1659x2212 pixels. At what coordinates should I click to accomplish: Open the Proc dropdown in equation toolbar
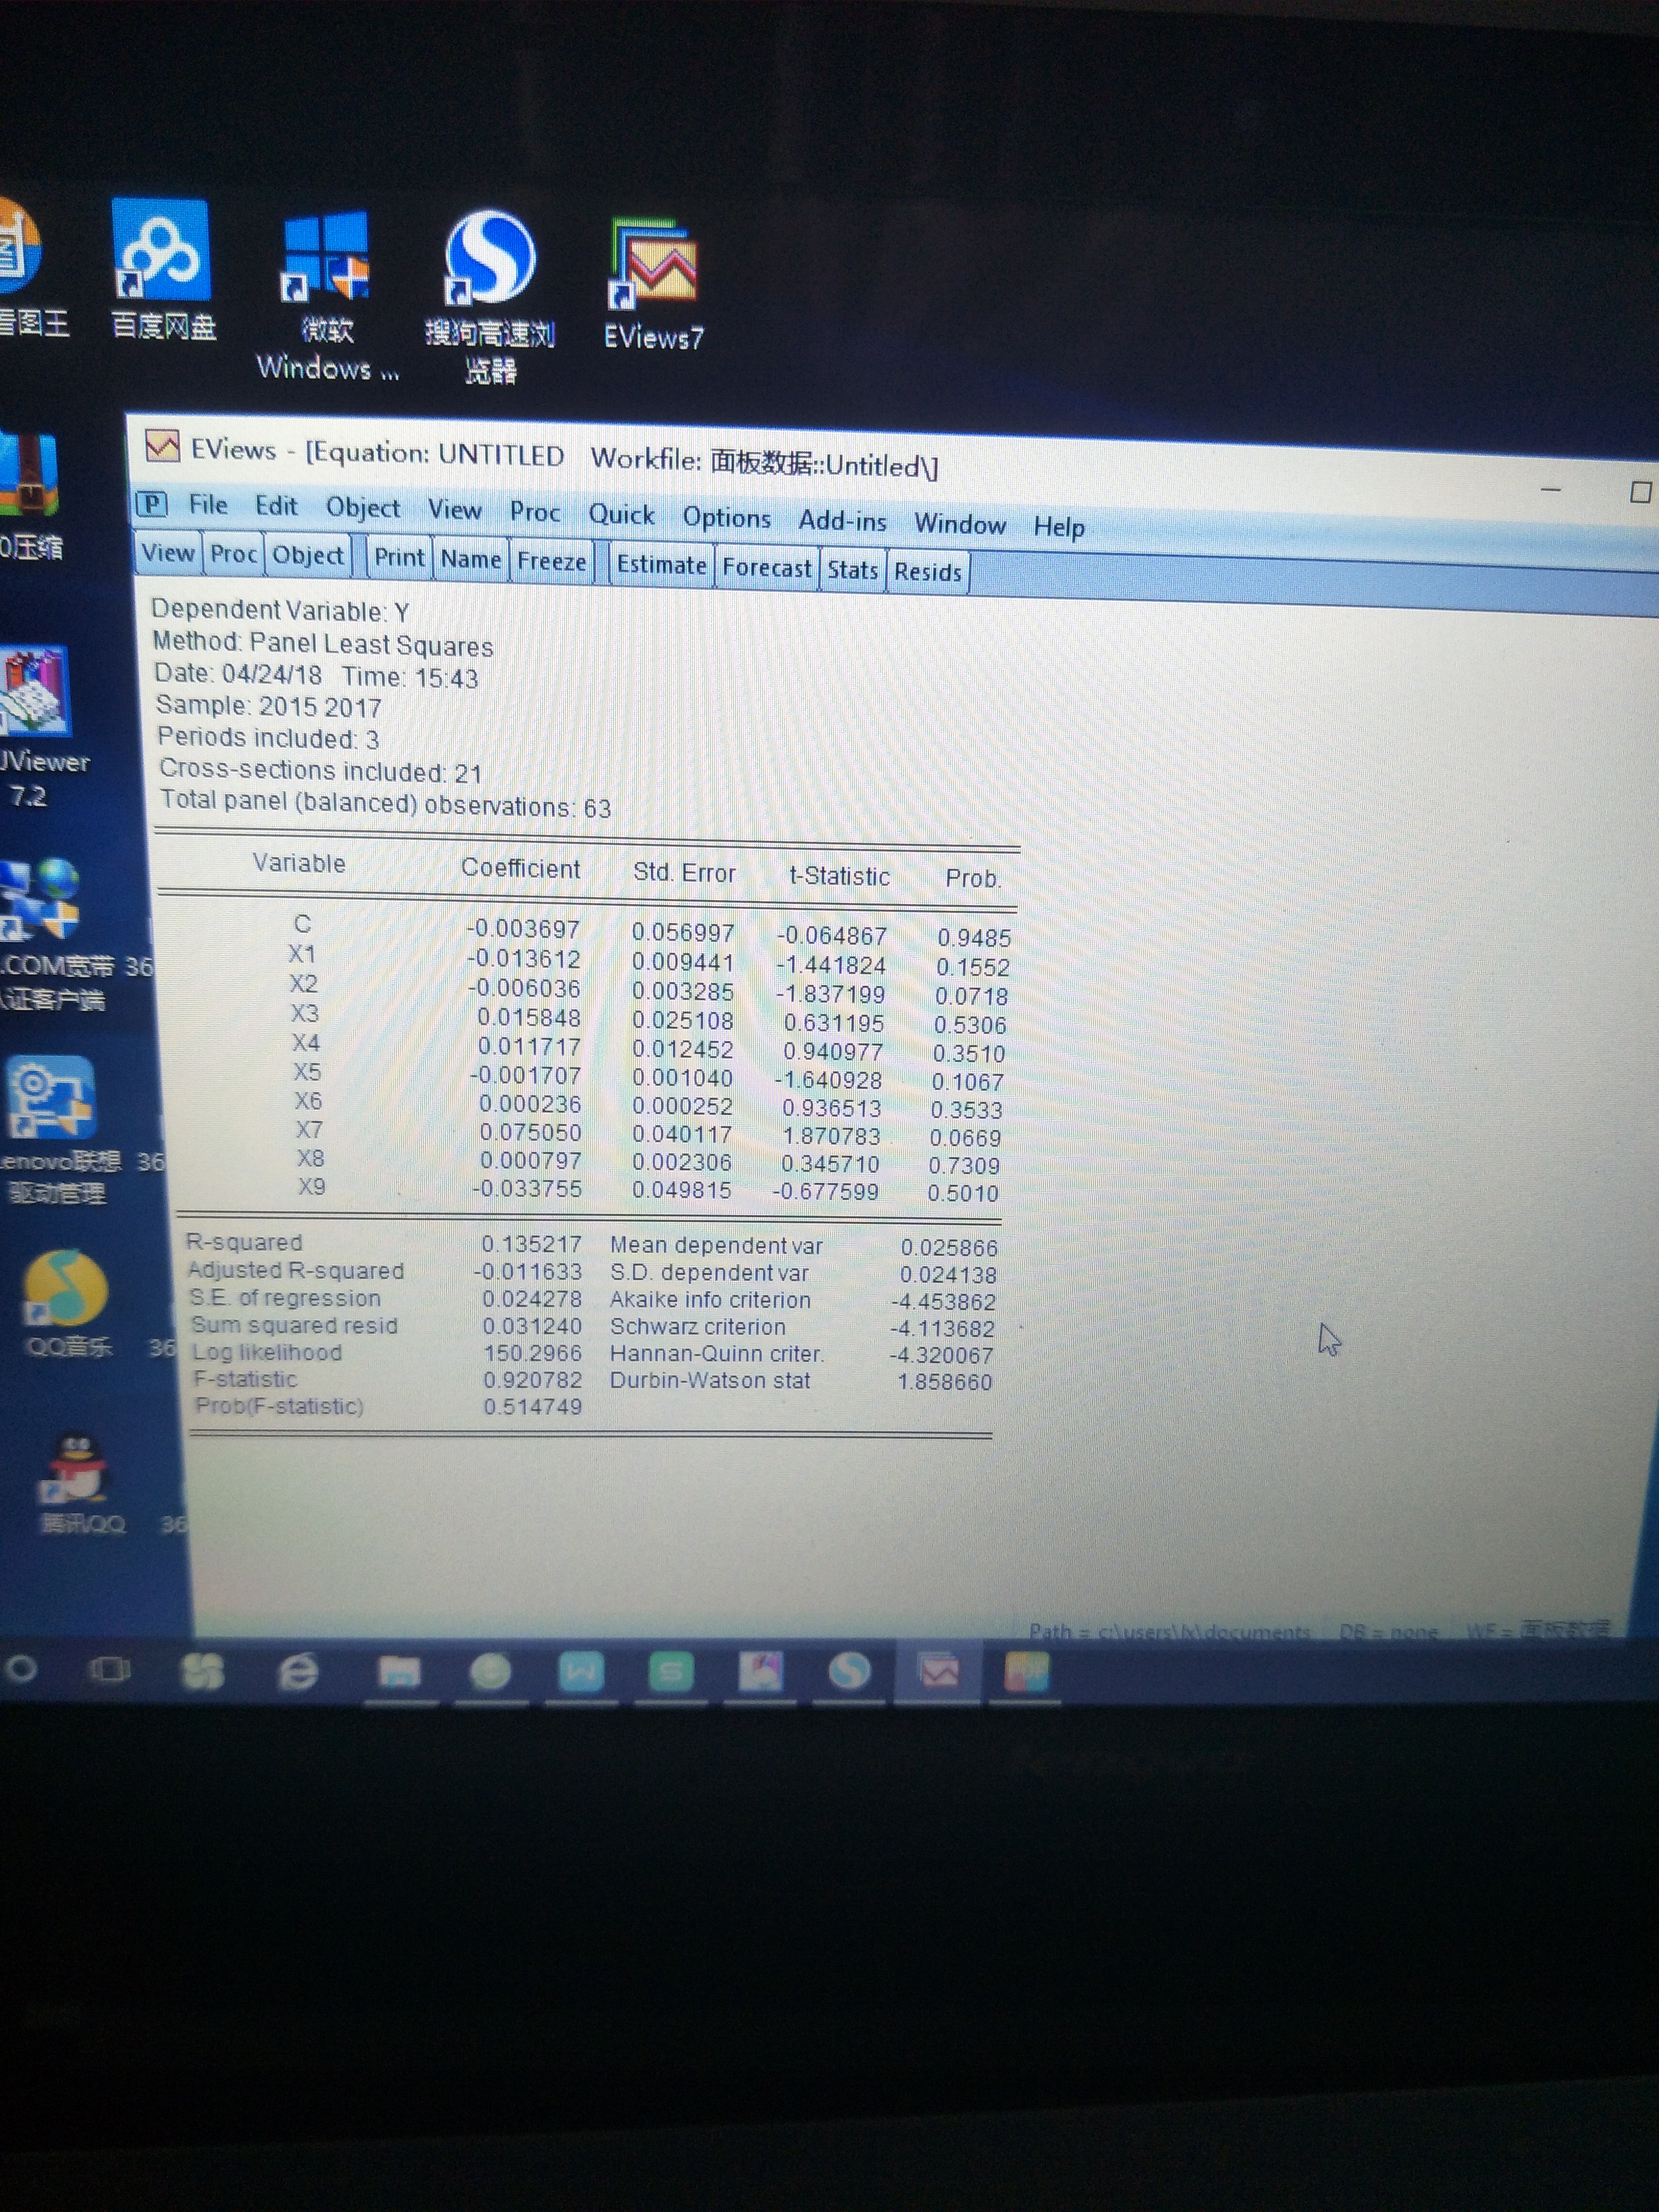(234, 554)
